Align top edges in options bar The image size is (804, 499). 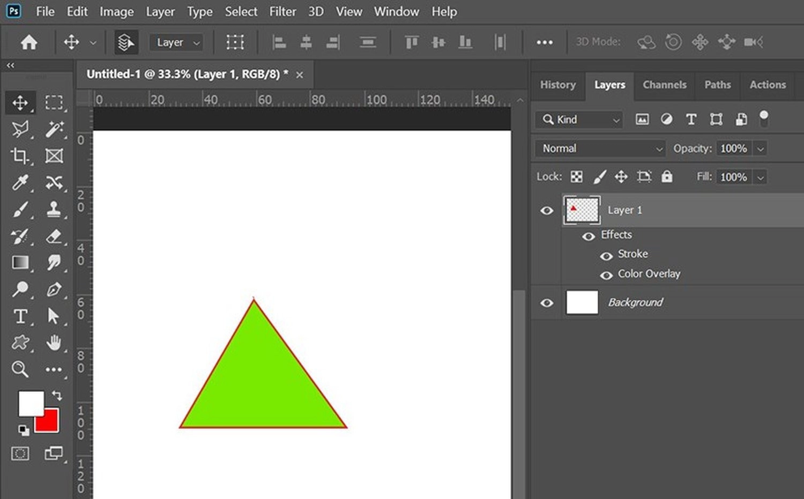pos(412,42)
